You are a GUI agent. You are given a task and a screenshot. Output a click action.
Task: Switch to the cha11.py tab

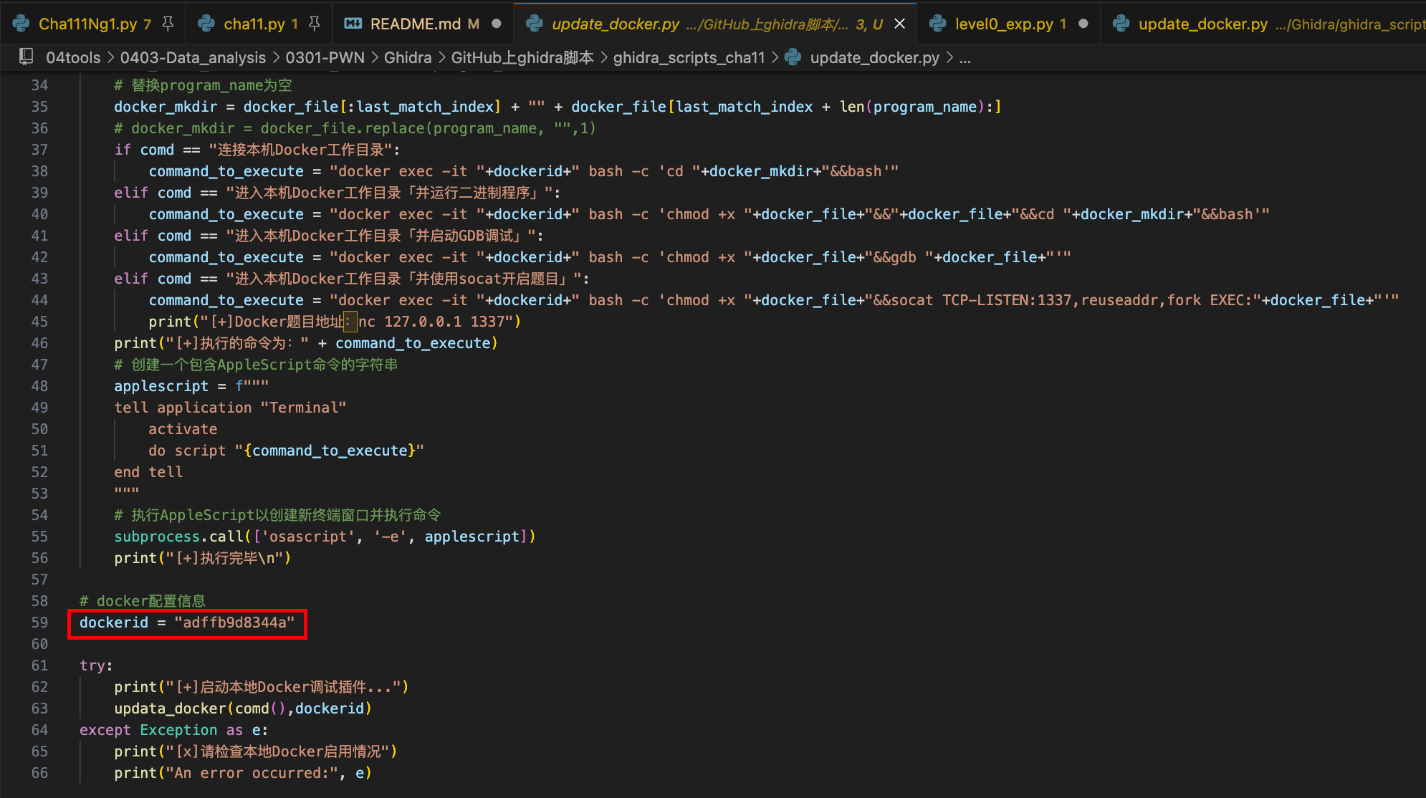coord(254,24)
